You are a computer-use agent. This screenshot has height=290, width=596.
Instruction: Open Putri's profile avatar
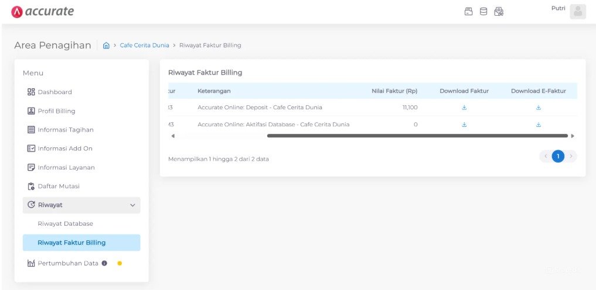click(x=578, y=12)
